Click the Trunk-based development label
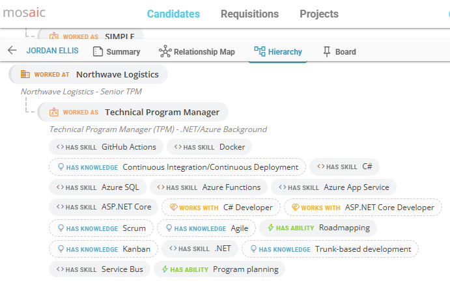 click(363, 249)
